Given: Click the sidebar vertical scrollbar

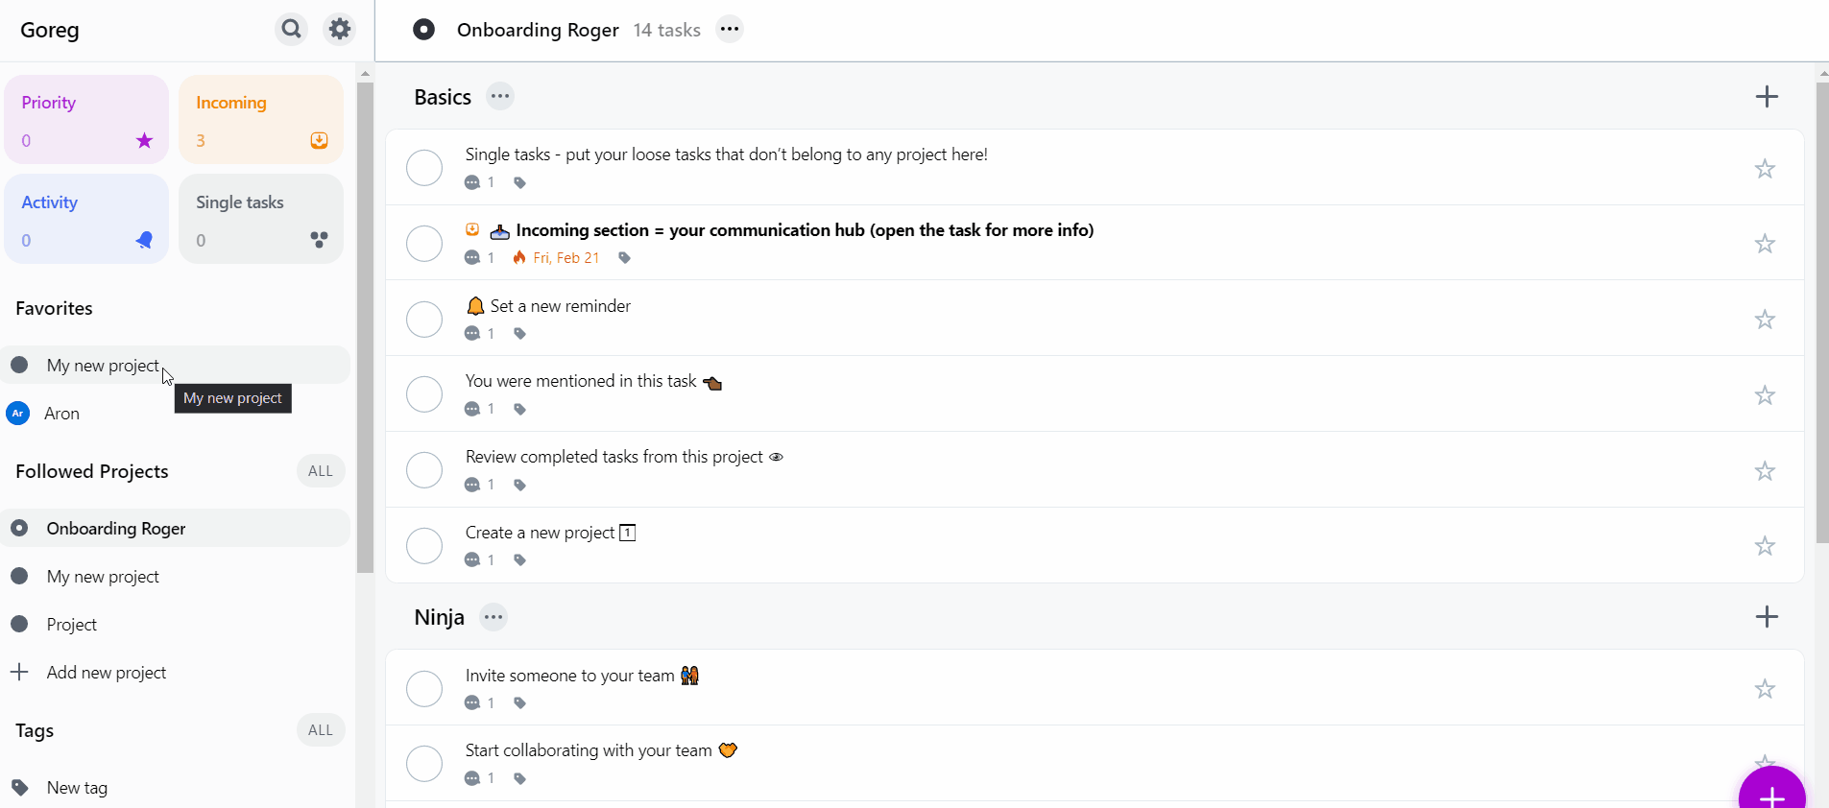Looking at the screenshot, I should point(365,326).
